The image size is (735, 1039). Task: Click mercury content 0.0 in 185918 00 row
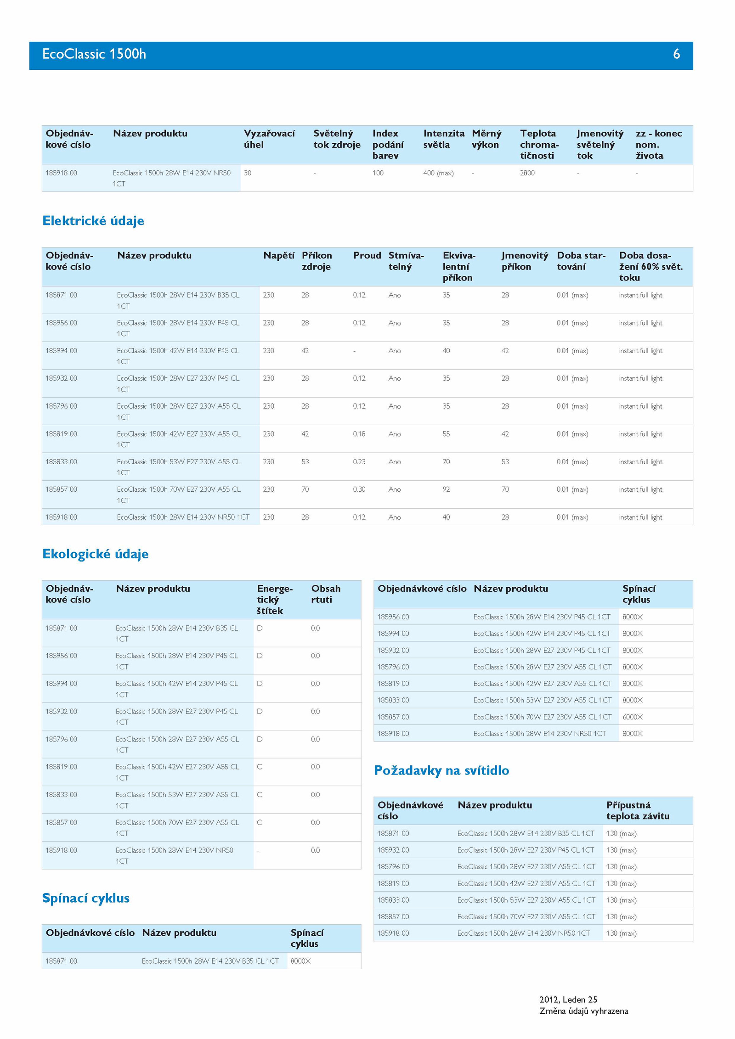point(315,850)
